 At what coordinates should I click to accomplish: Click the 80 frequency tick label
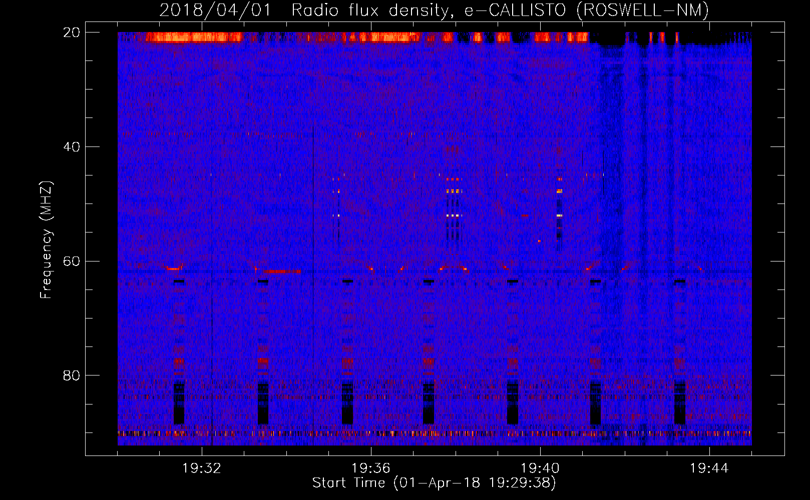[72, 375]
